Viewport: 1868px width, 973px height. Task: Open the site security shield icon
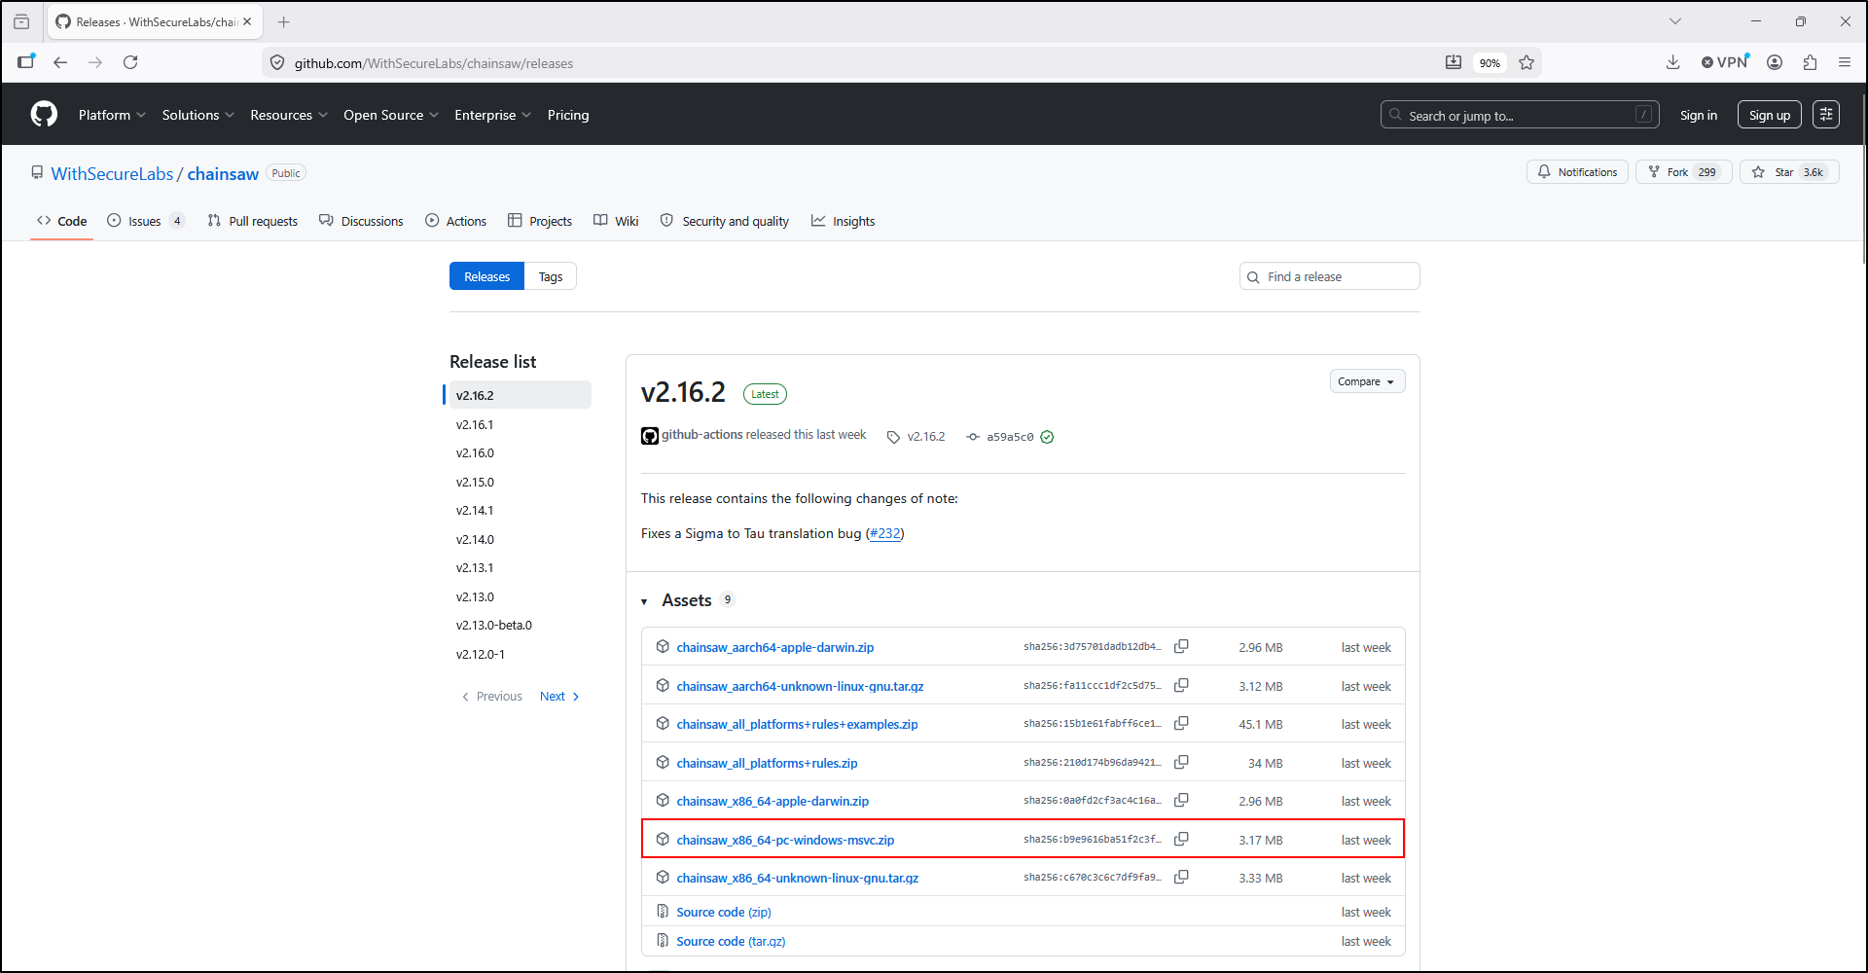click(277, 63)
